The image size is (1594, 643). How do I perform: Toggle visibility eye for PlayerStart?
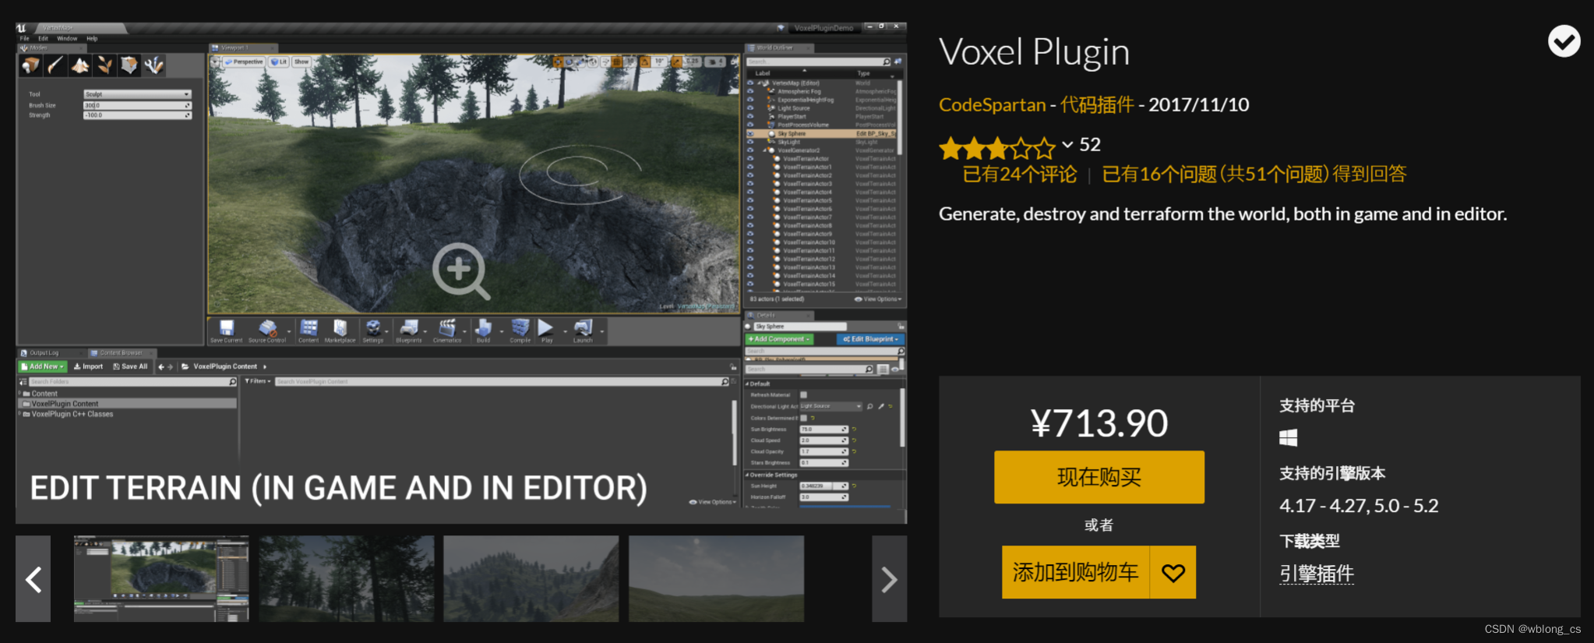pyautogui.click(x=750, y=117)
